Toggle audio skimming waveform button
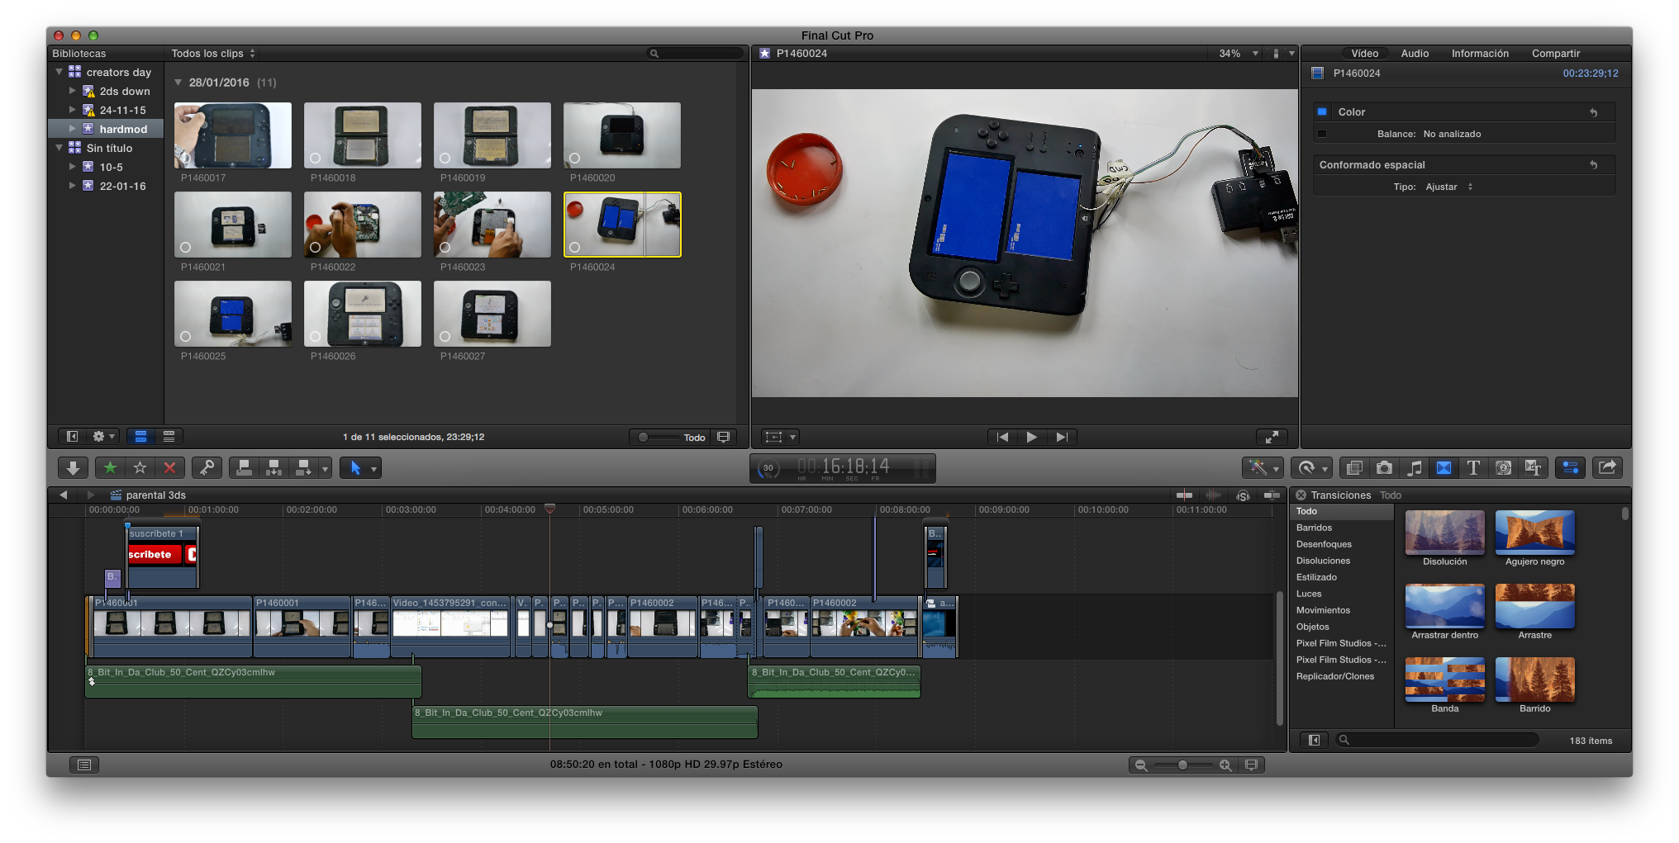 coord(1213,495)
